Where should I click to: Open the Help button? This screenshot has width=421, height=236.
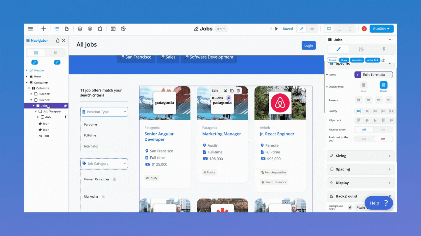[379, 203]
